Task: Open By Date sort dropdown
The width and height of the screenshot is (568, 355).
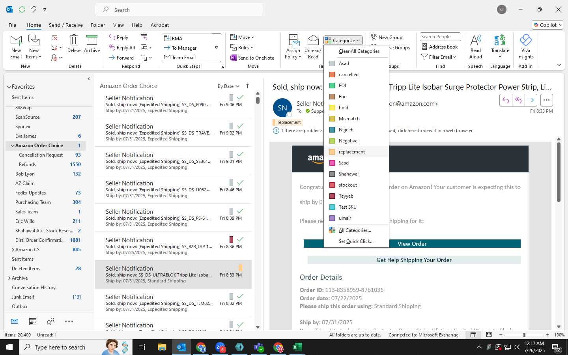Action: pyautogui.click(x=229, y=86)
